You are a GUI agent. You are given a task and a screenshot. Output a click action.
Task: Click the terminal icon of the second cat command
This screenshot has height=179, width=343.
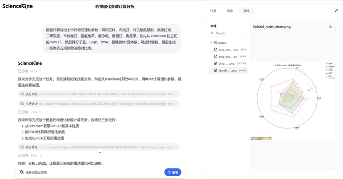coord(22,104)
